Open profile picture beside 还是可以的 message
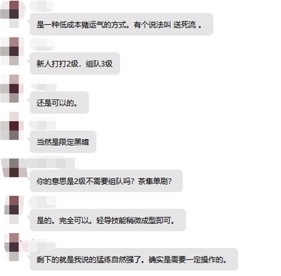 pos(12,89)
